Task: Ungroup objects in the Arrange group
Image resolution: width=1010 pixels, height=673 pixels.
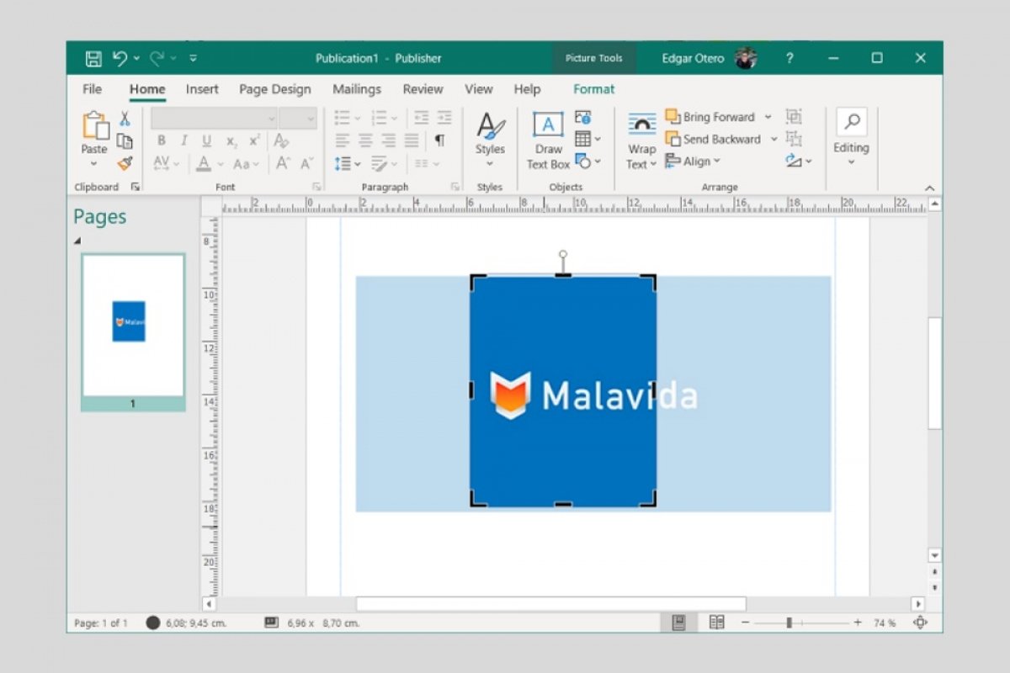Action: (793, 139)
